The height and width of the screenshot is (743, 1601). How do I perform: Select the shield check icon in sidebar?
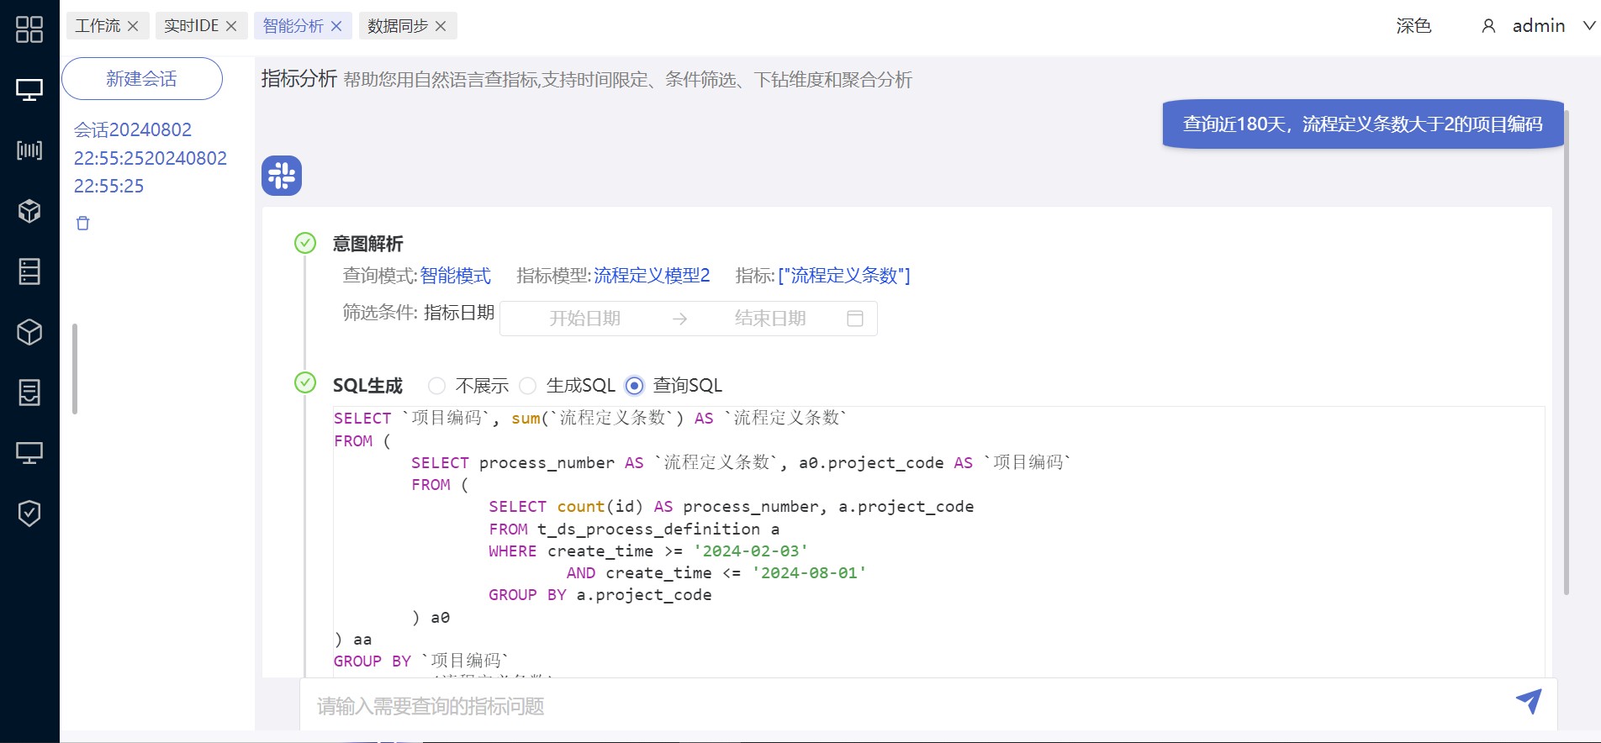pyautogui.click(x=29, y=513)
